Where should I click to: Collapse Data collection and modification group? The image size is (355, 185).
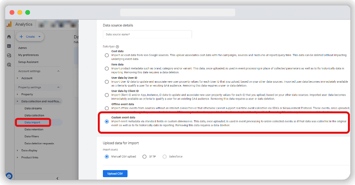[x=17, y=102]
